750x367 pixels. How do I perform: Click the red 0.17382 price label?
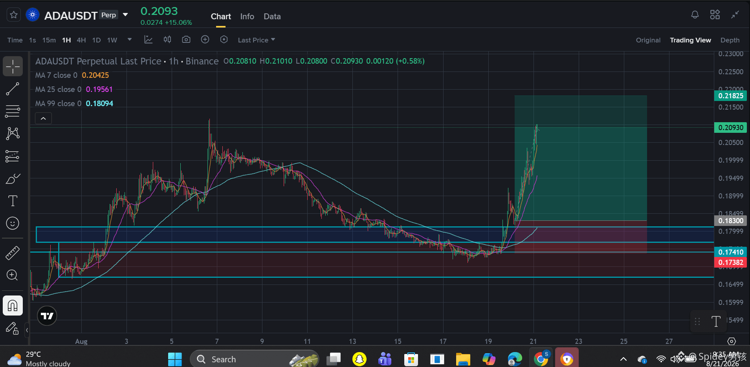pyautogui.click(x=730, y=262)
